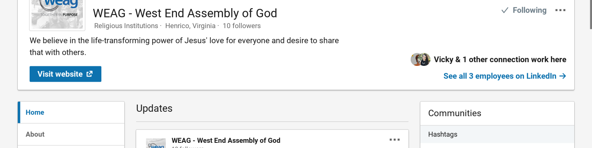Click the WEAG company logo image
592x148 pixels.
coord(57,14)
